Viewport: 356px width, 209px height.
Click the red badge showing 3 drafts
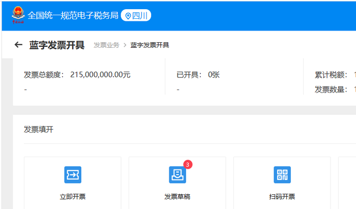[x=188, y=165]
